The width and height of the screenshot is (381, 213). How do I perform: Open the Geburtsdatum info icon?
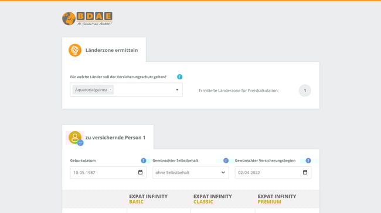point(144,160)
